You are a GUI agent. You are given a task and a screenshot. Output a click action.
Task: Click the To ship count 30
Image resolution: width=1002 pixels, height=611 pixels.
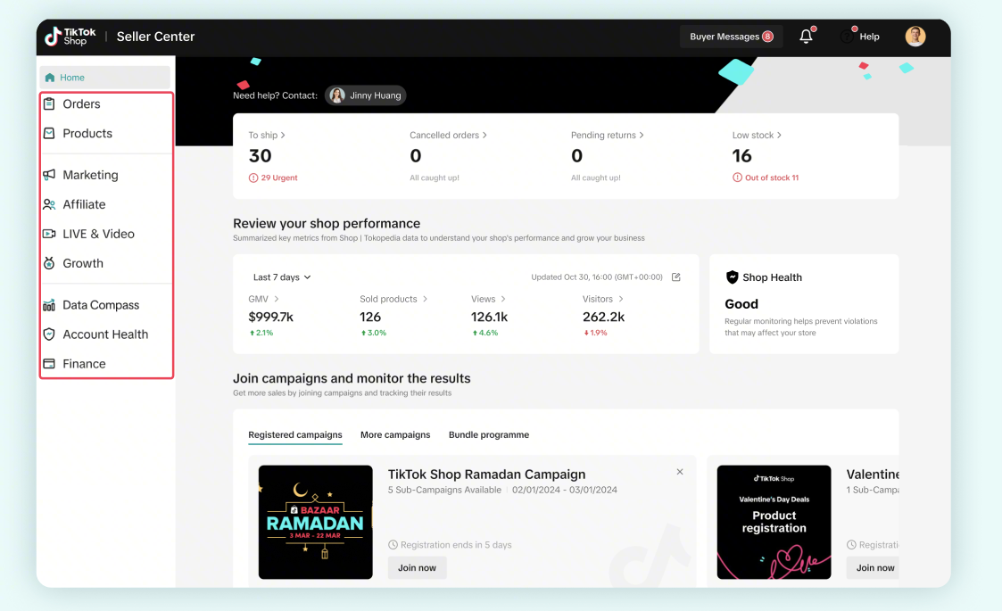[260, 156]
